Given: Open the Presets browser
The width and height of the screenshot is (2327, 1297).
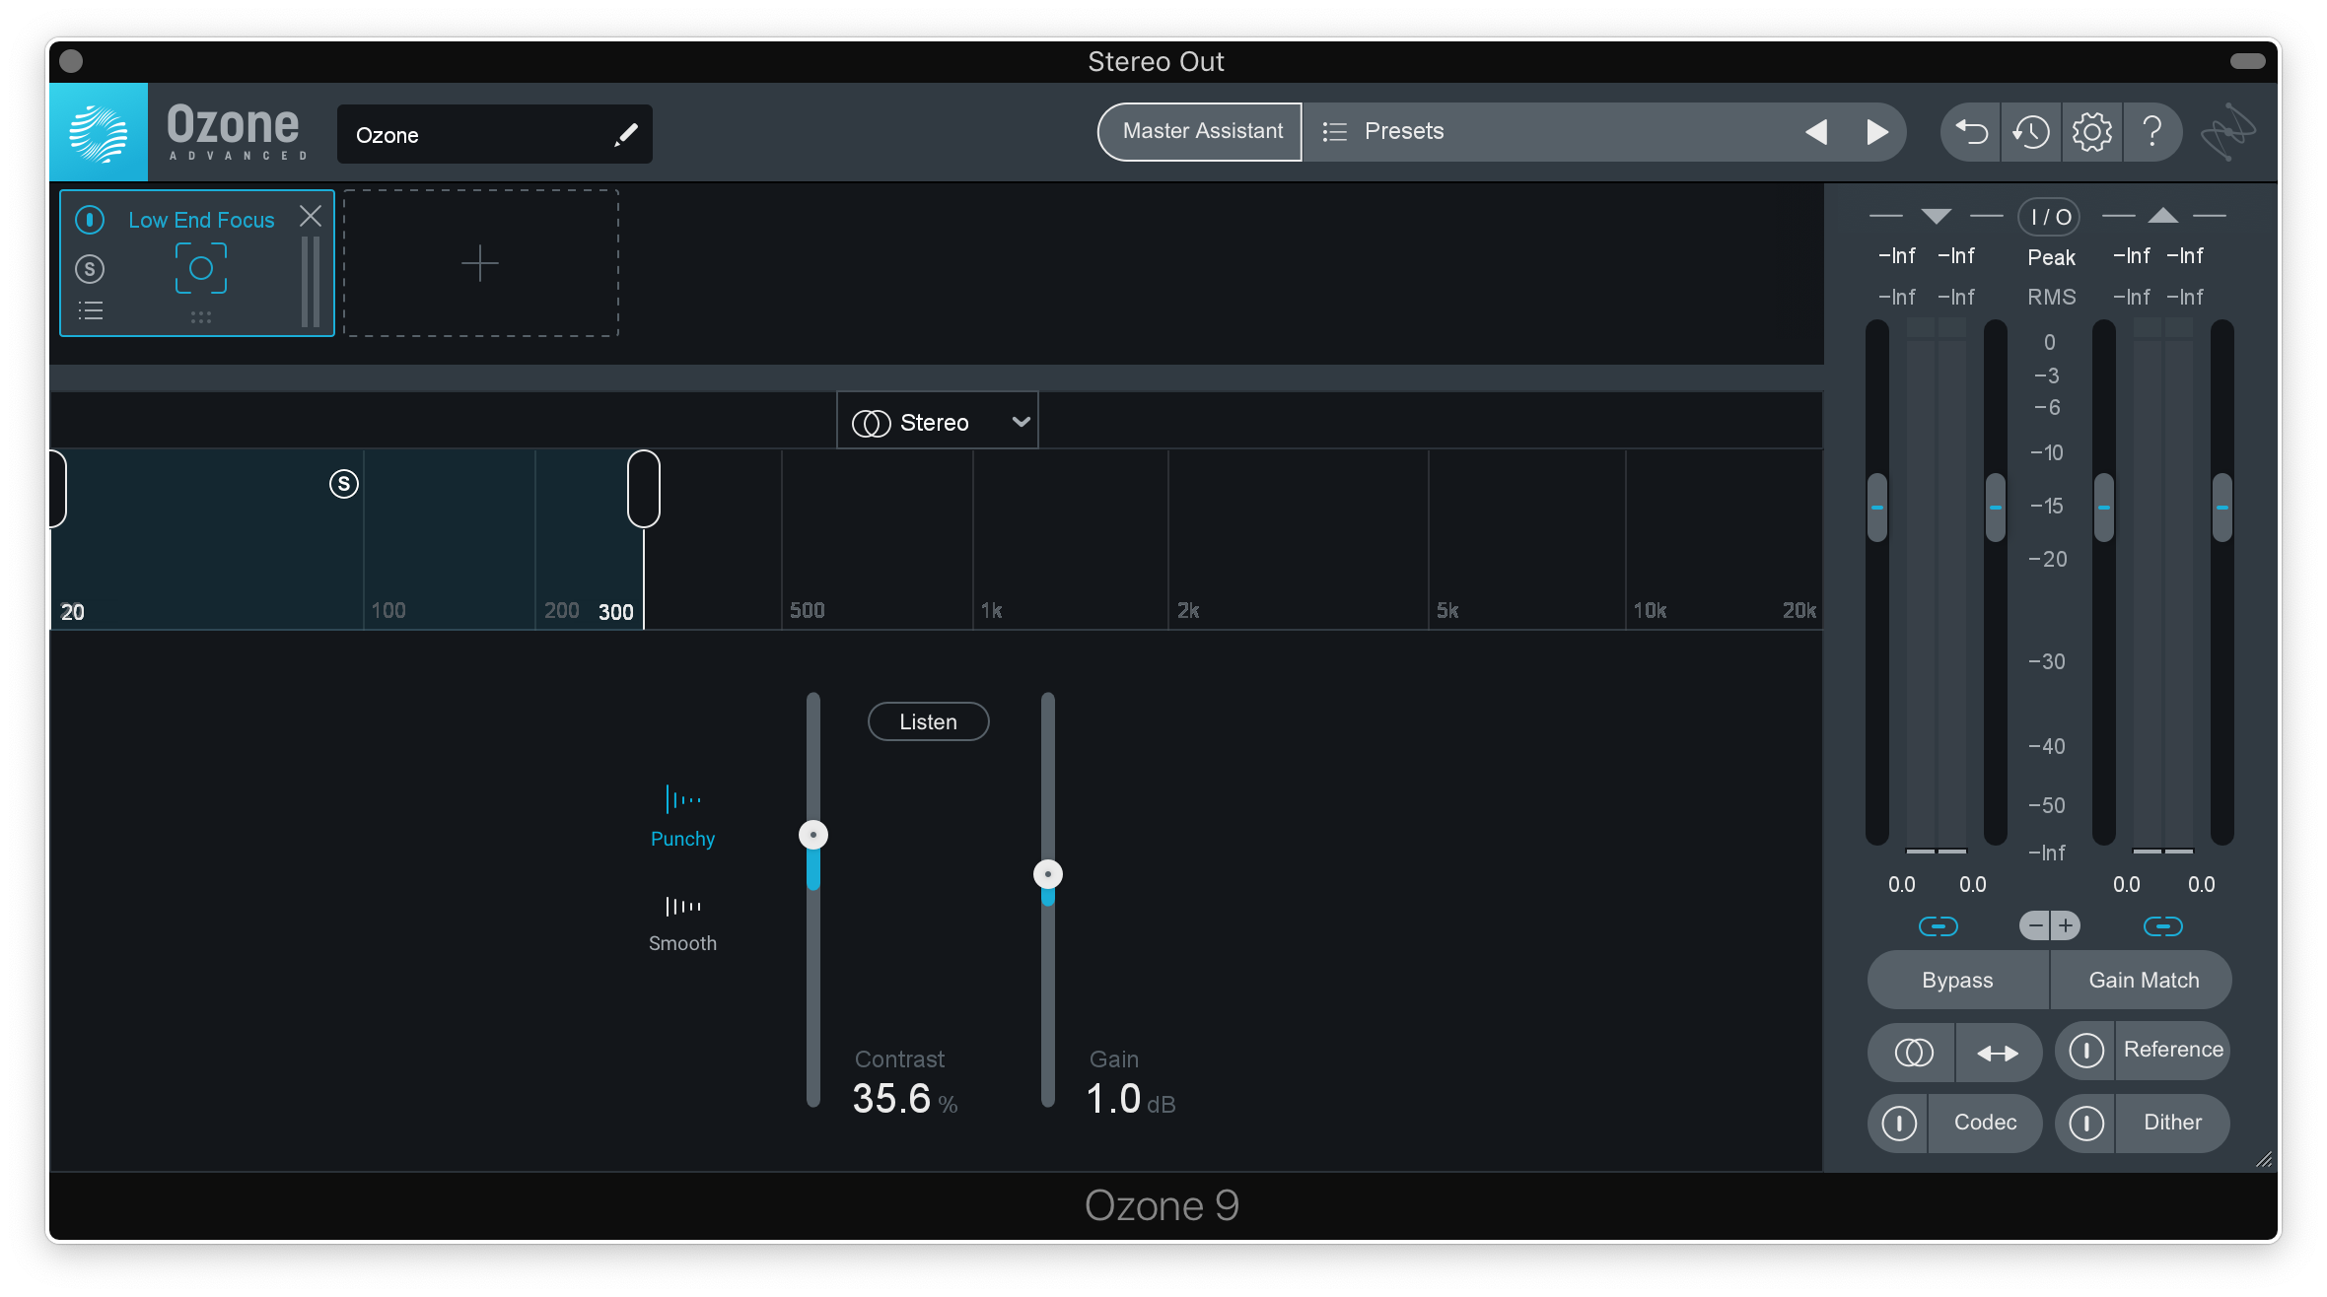Looking at the screenshot, I should [1404, 131].
